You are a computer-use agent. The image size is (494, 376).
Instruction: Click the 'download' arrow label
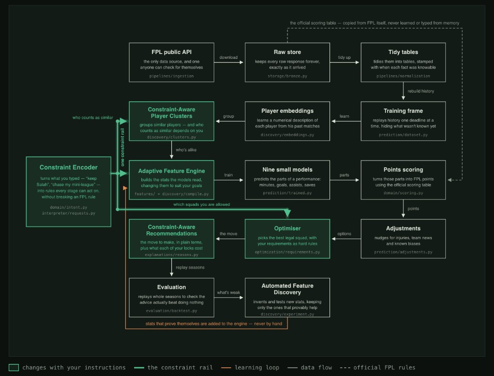228,57
